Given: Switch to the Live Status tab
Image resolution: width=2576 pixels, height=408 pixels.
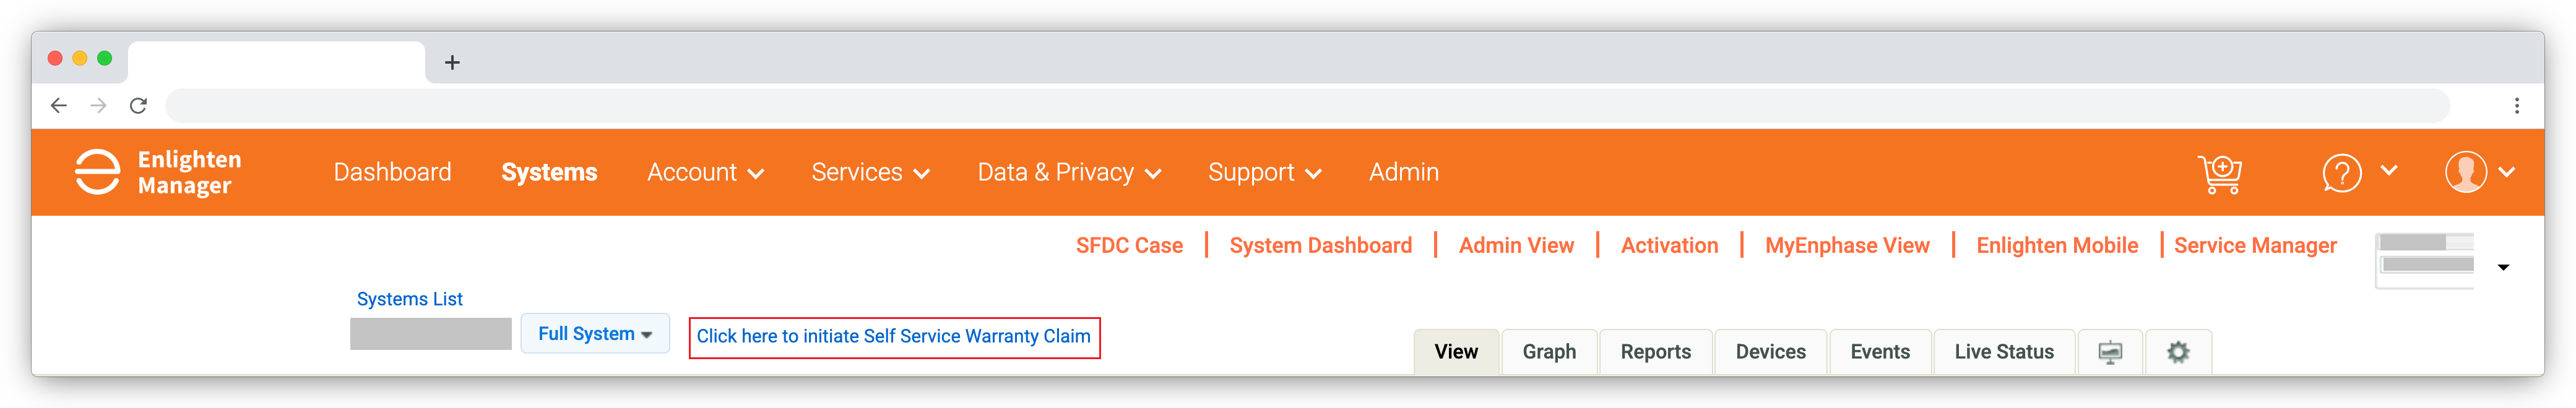Looking at the screenshot, I should [x=2004, y=352].
